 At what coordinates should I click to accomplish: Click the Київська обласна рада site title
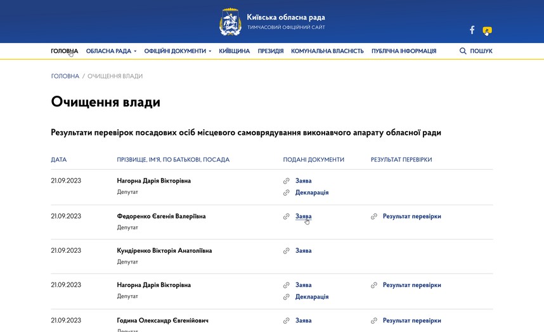coord(286,17)
